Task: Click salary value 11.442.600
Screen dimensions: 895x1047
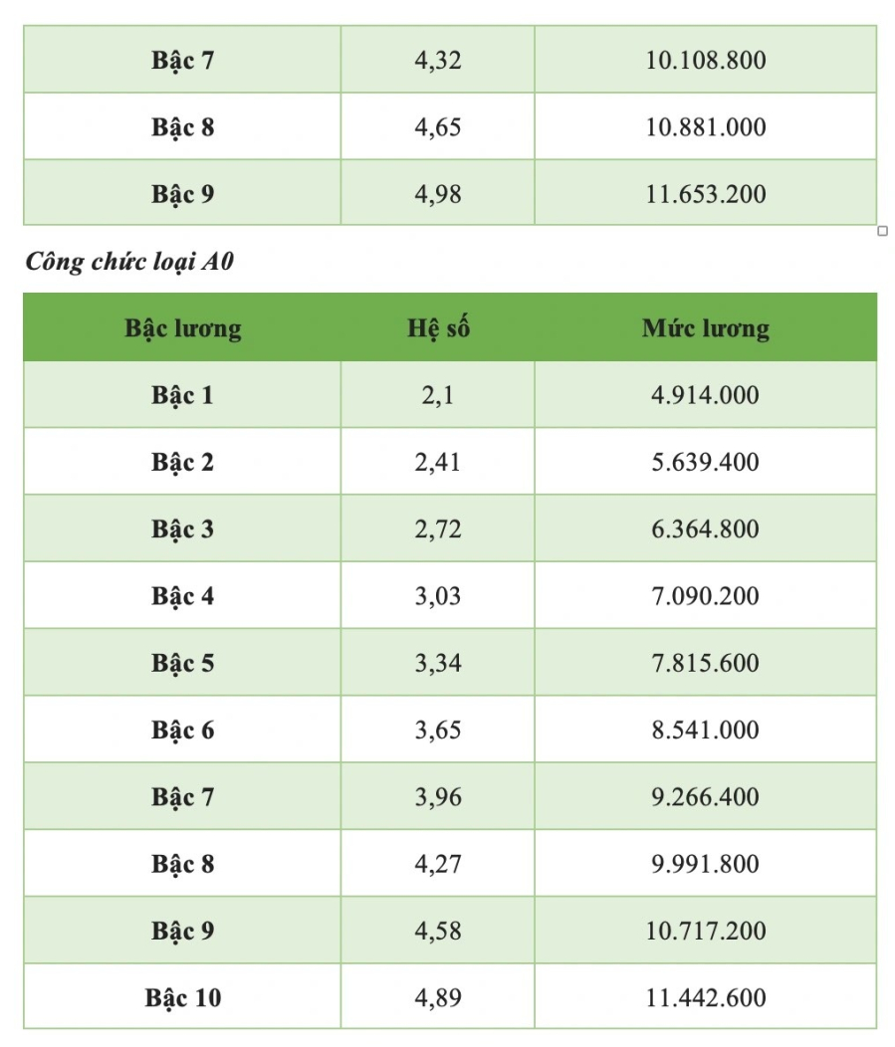Action: point(705,997)
